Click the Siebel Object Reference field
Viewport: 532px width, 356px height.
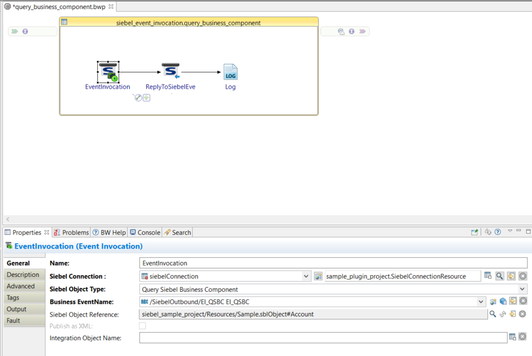[313, 315]
